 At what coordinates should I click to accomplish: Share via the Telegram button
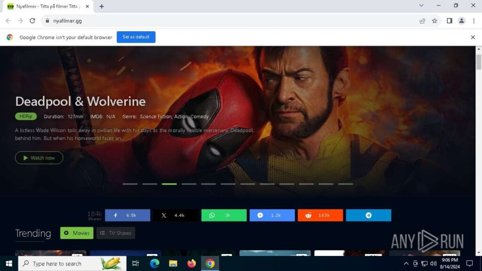[369, 215]
